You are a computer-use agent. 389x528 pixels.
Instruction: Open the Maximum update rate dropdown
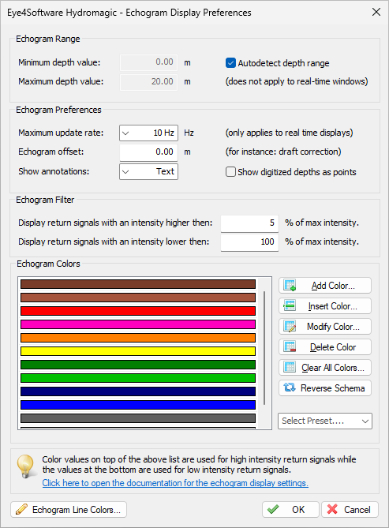point(148,133)
